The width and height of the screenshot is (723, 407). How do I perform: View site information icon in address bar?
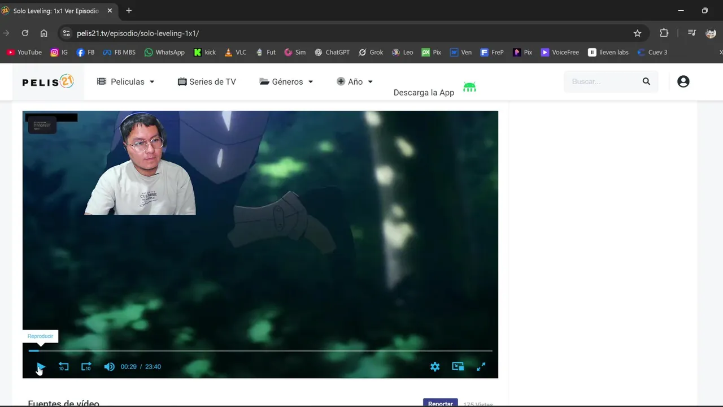67,33
